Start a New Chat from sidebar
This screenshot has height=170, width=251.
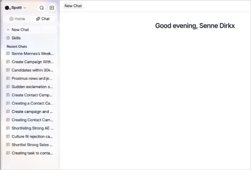(31, 30)
